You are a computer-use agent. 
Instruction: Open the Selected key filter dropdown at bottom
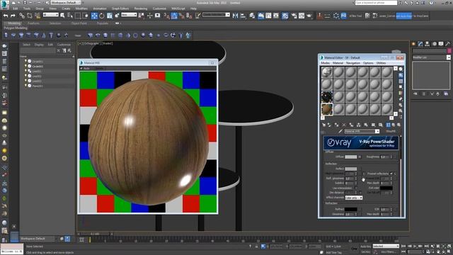pyautogui.click(x=386, y=246)
